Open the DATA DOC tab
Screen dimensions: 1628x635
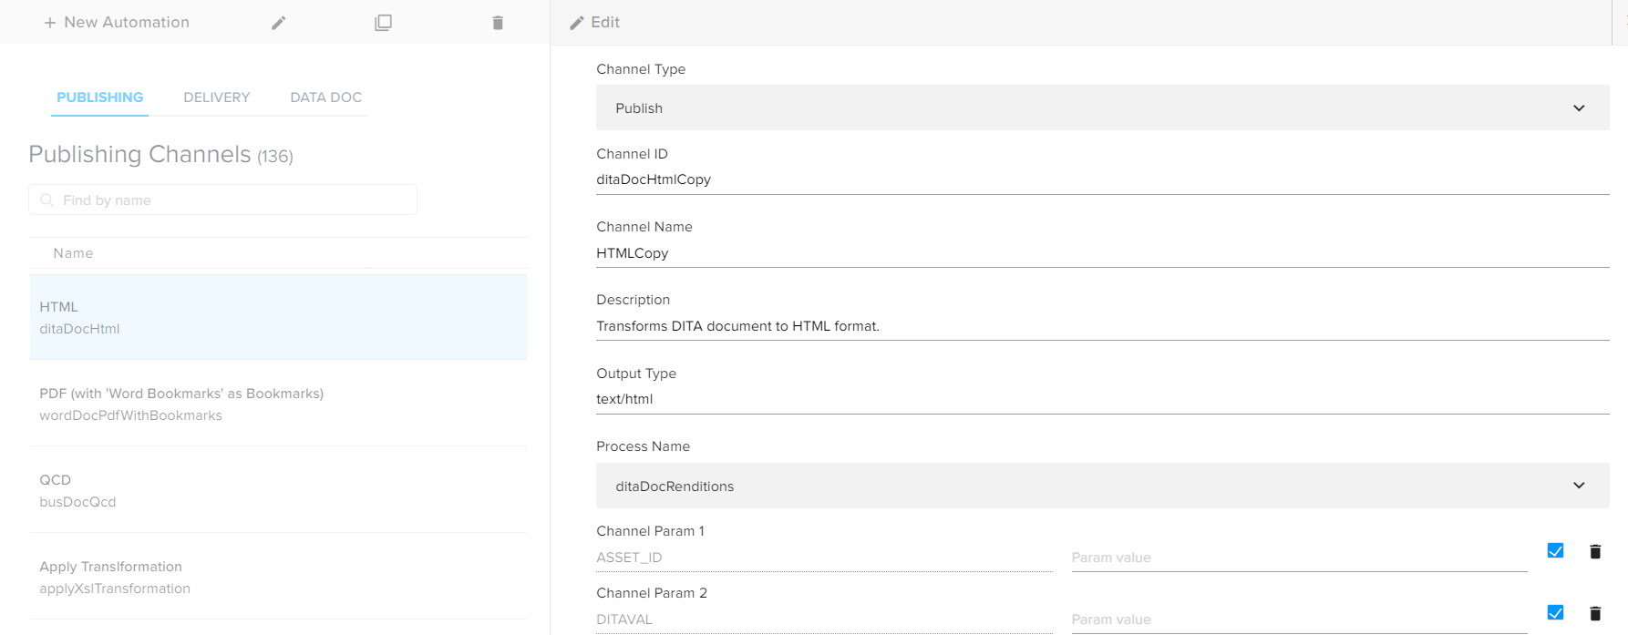[326, 97]
